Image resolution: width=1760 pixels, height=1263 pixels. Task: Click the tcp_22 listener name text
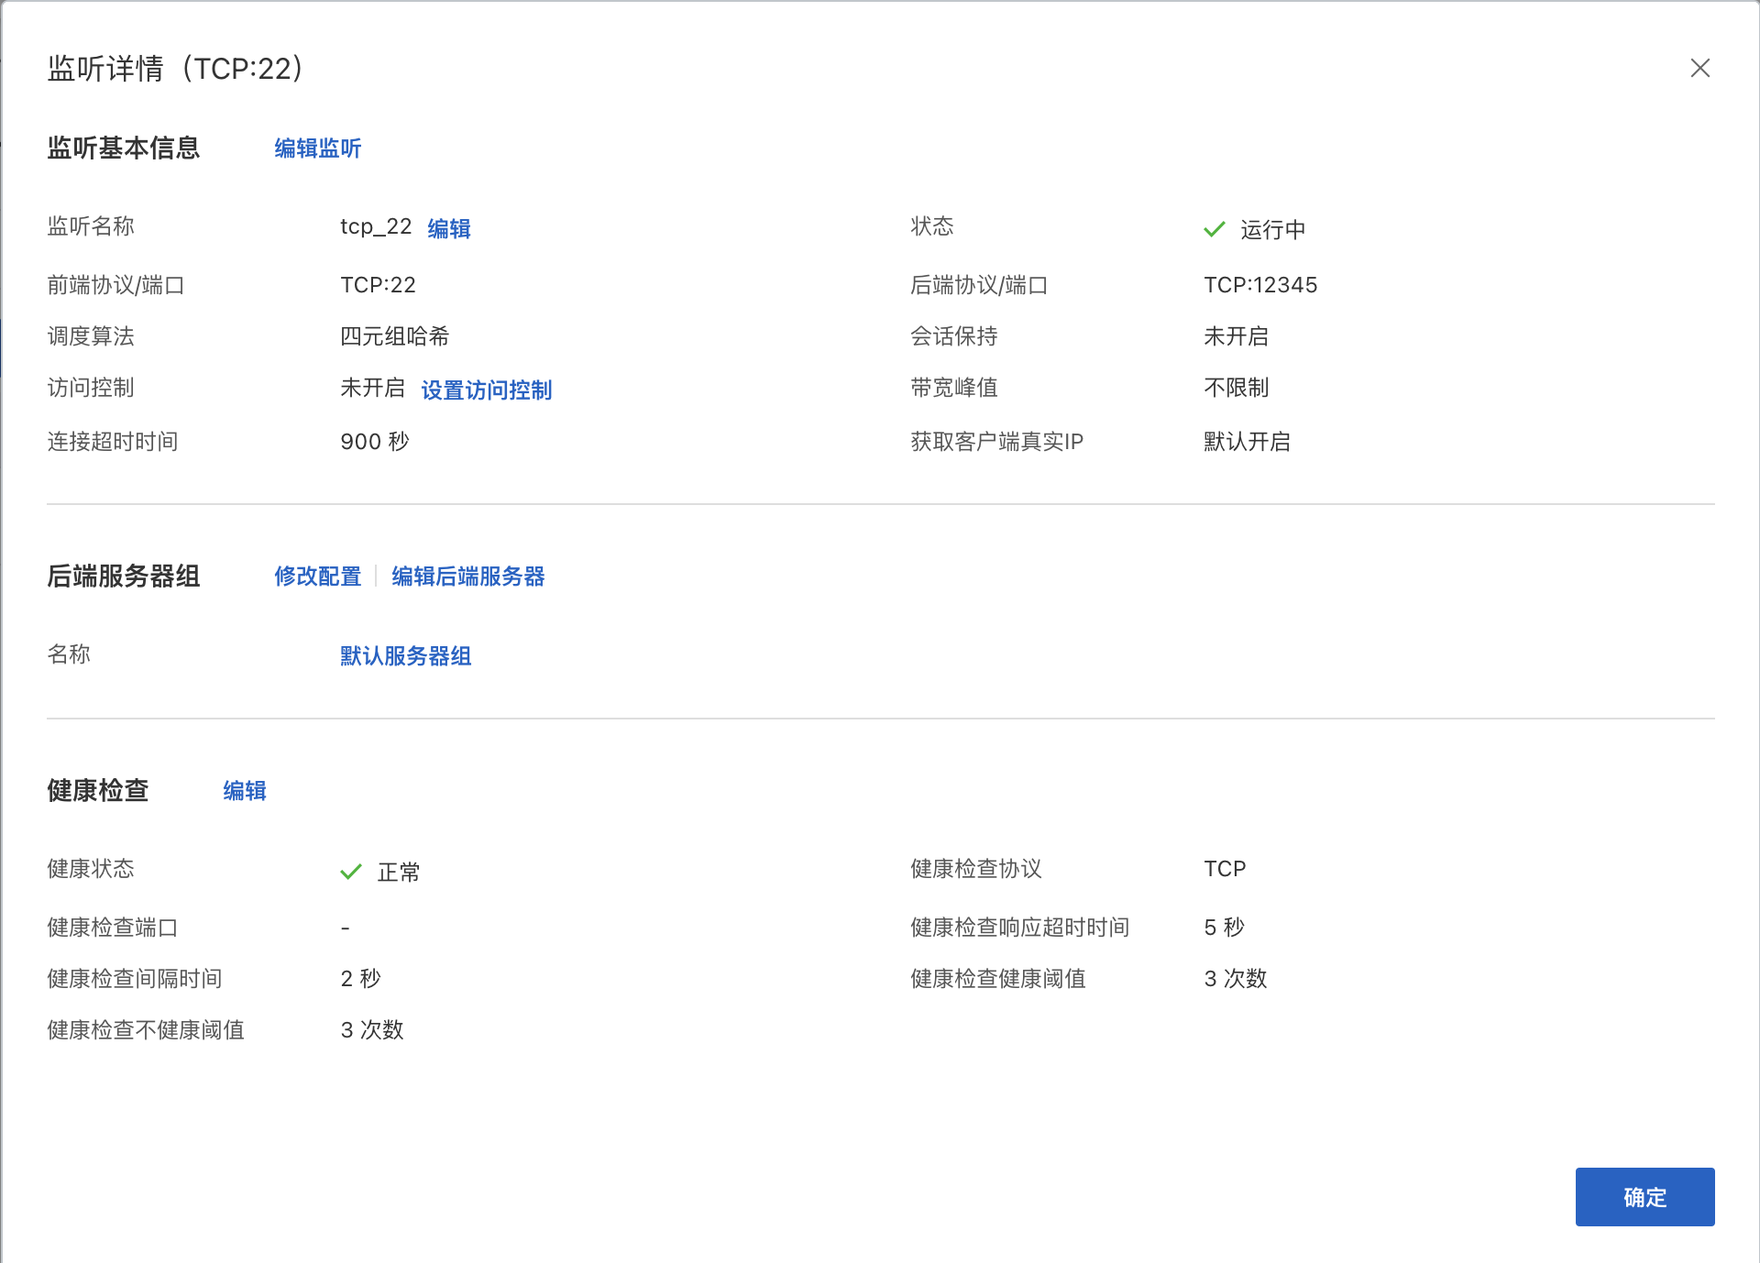click(x=376, y=227)
